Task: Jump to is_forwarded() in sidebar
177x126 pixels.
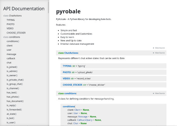Action: click(x=14, y=110)
